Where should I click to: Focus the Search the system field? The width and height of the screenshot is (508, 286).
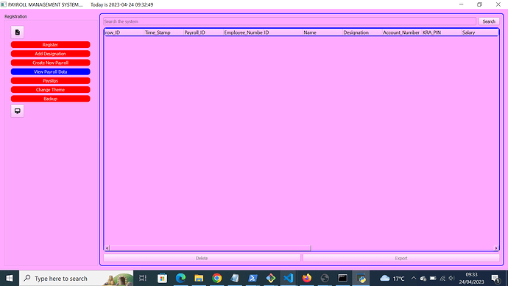pos(289,21)
